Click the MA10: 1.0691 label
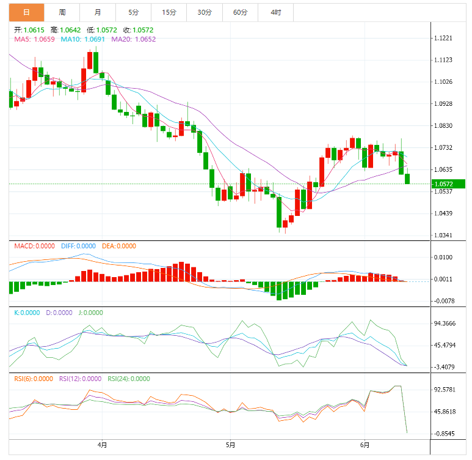 83,39
